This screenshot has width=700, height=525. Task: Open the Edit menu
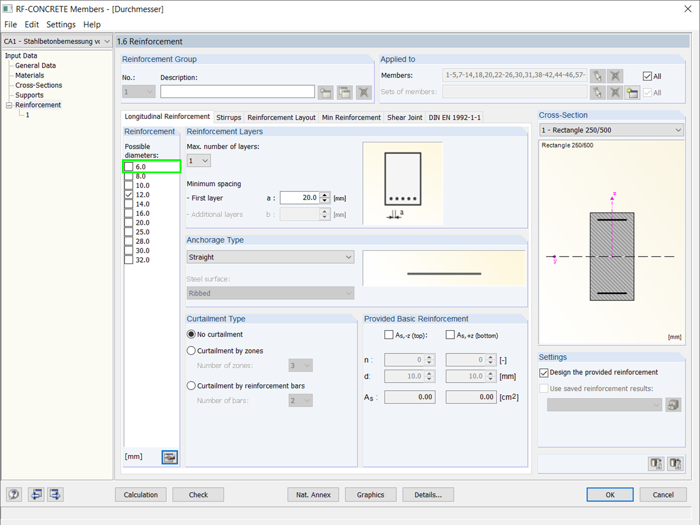point(32,24)
